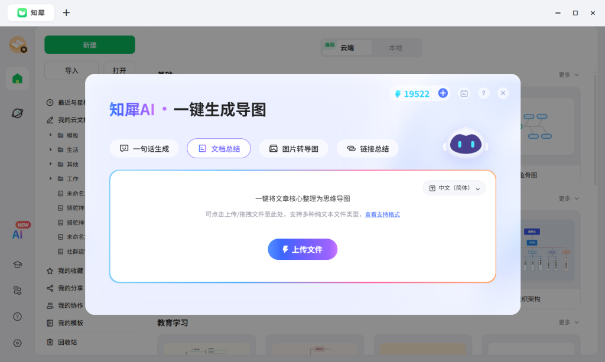Image resolution: width=605 pixels, height=362 pixels.
Task: Select the 文档总结 tab
Action: pos(219,148)
